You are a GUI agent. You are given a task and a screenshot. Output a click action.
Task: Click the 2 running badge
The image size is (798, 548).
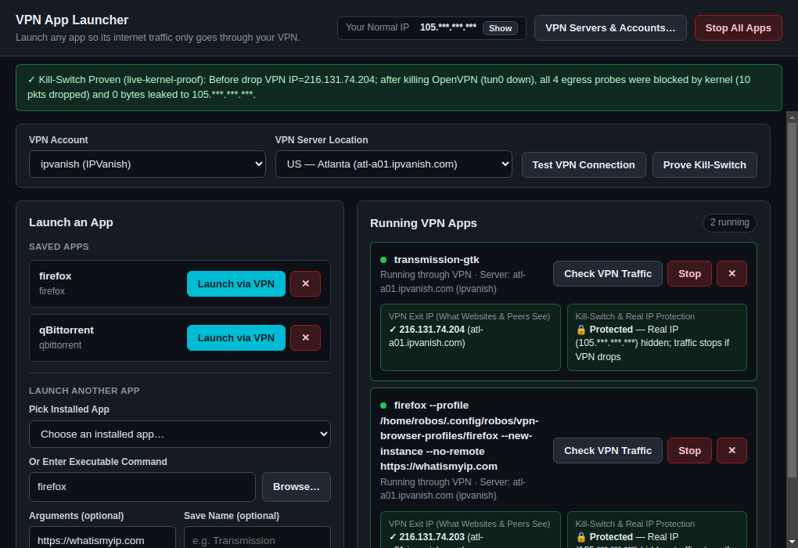tap(730, 222)
